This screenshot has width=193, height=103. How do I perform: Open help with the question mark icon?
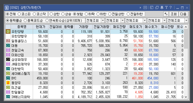[171, 8]
